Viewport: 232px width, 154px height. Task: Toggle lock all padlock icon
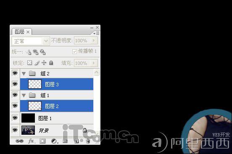(51, 63)
